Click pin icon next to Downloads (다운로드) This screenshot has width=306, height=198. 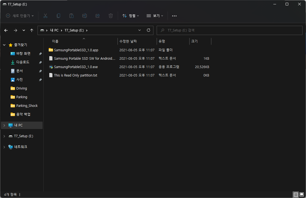[41, 62]
